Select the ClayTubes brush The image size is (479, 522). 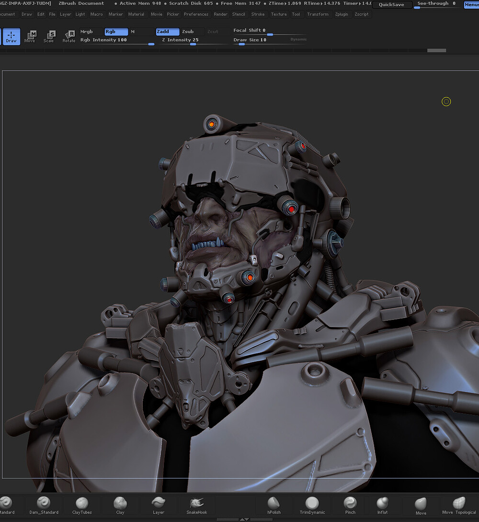coord(82,505)
